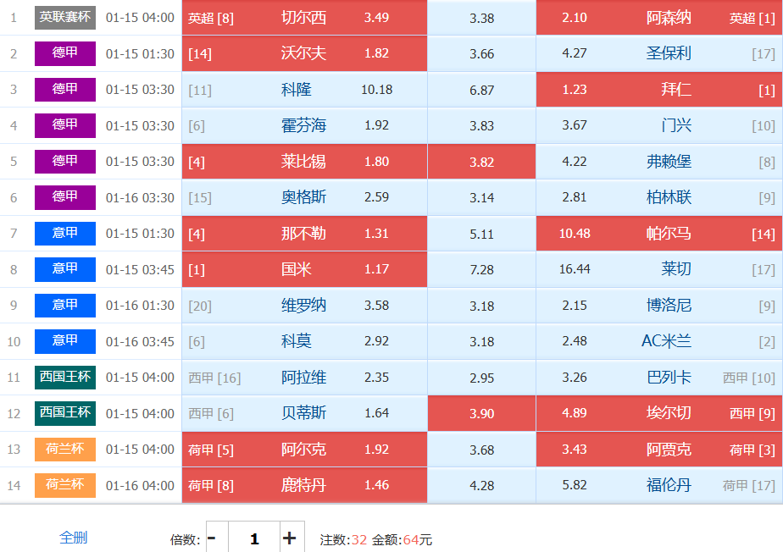Viewport: 783px width, 552px height.
Task: Click the 英联赛杯 league badge in row 1
Action: coord(65,17)
